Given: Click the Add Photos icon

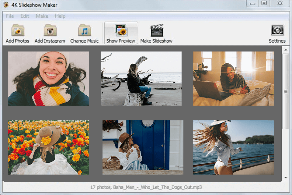Looking at the screenshot, I should (x=17, y=32).
